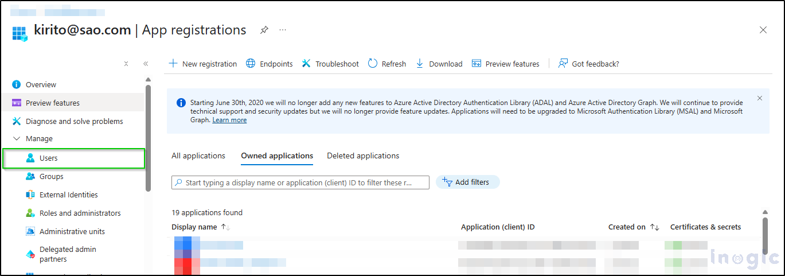Click the Preview features toolbar icon
The image size is (785, 276).
(476, 64)
